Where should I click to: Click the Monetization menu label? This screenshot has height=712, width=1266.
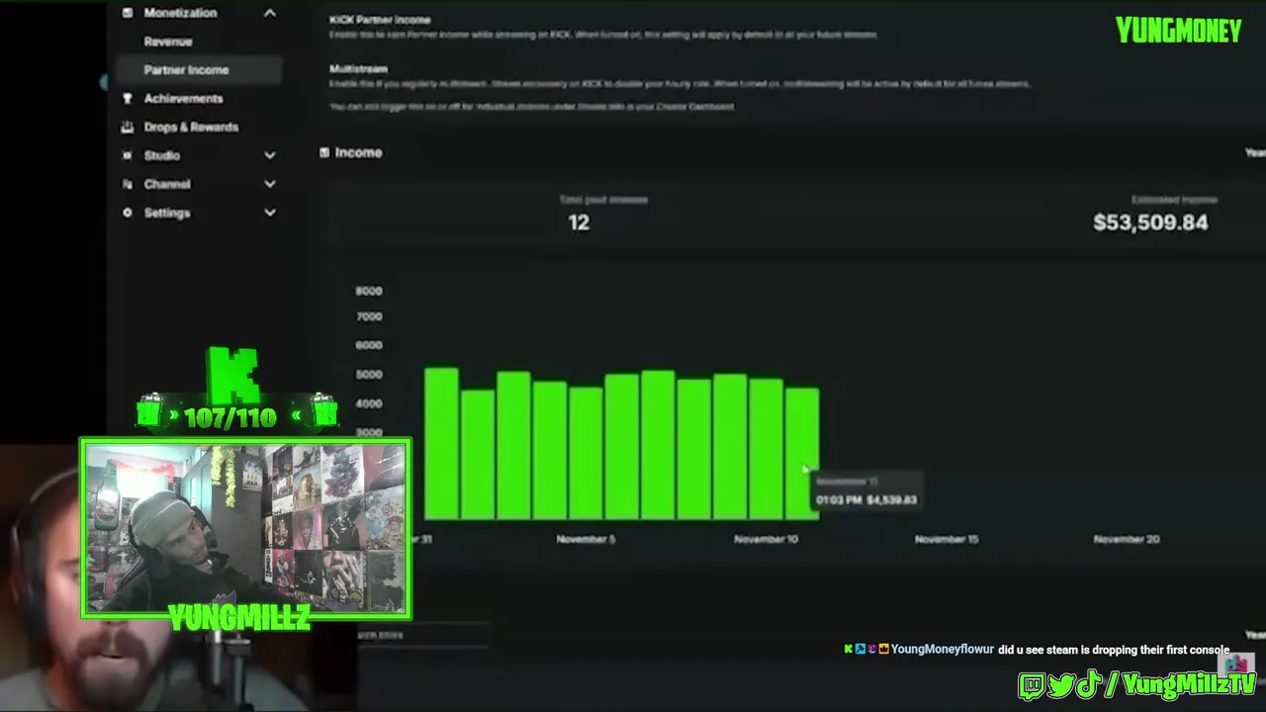[x=180, y=13]
